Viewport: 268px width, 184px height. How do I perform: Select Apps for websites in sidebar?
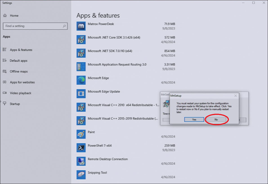coord(22,82)
